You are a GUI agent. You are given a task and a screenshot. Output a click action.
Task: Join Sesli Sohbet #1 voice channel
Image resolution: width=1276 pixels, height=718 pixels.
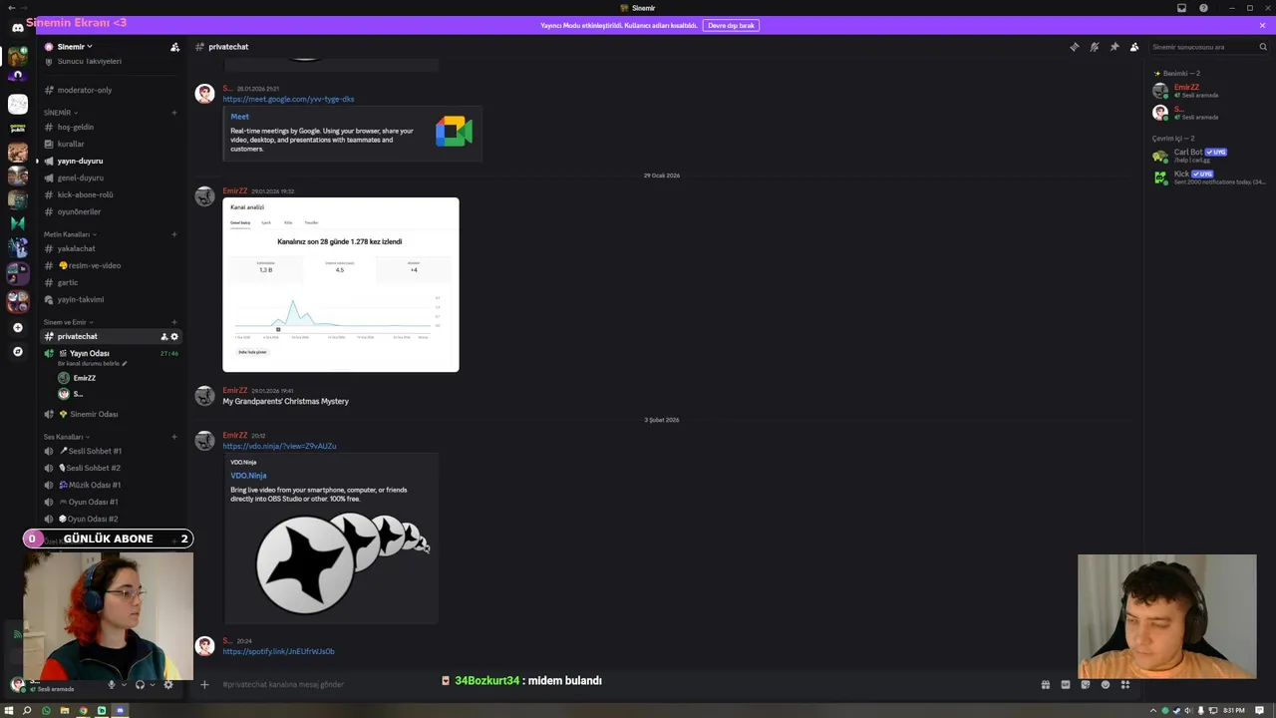[110, 451]
